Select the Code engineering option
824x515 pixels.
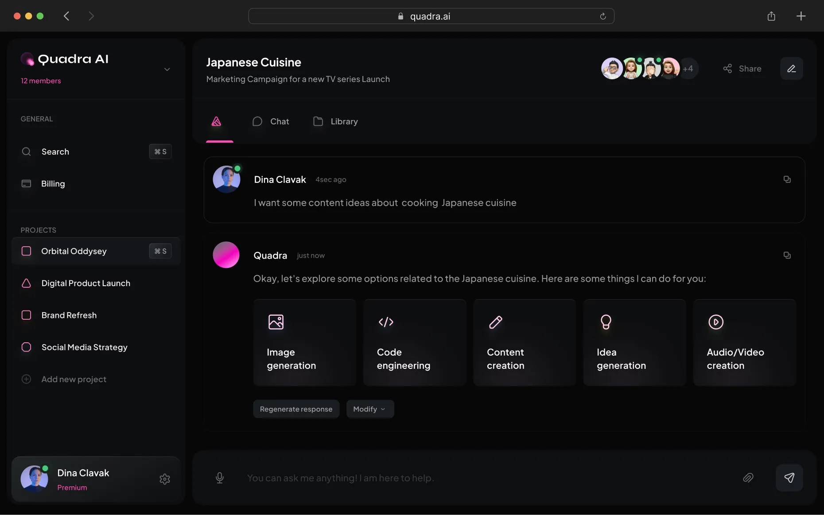click(414, 342)
